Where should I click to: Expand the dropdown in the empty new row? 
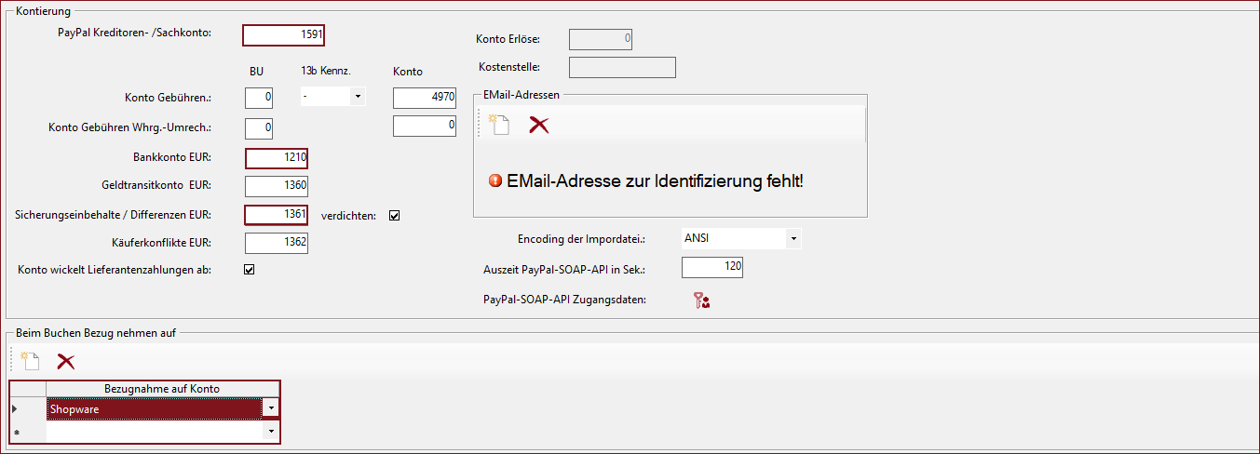(270, 432)
